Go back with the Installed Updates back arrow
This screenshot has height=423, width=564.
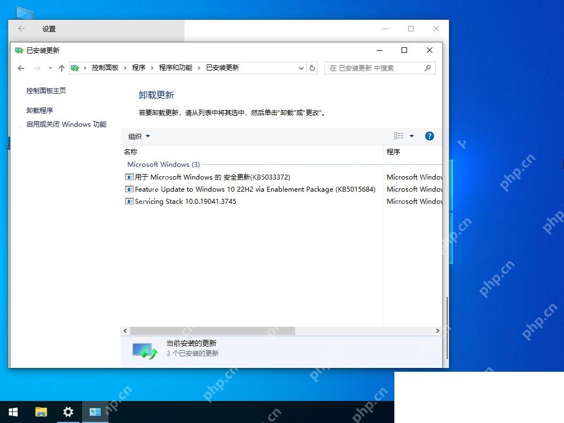pyautogui.click(x=21, y=68)
